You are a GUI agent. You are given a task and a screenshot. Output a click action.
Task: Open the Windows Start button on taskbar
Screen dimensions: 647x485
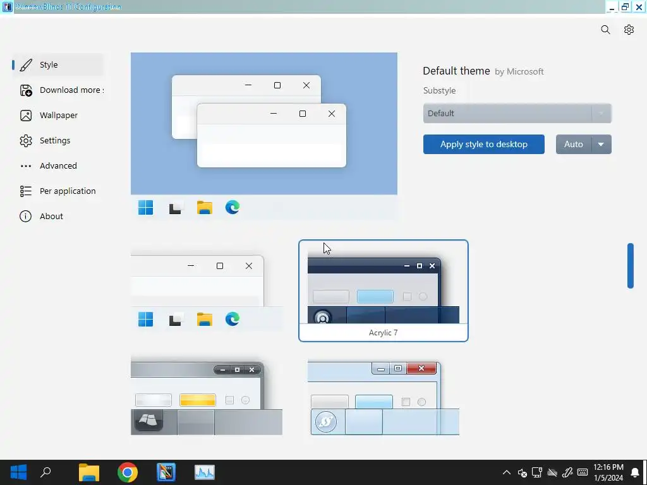click(x=18, y=472)
